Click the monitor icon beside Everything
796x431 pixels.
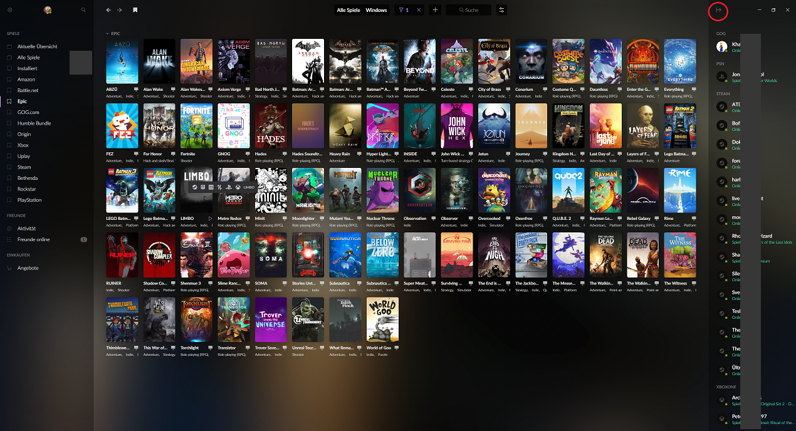(x=694, y=90)
